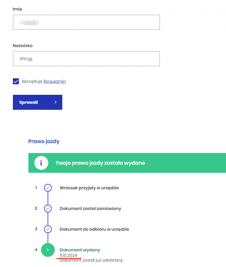Select step 2 checkmark circle icon
The image size is (226, 267).
point(48,208)
